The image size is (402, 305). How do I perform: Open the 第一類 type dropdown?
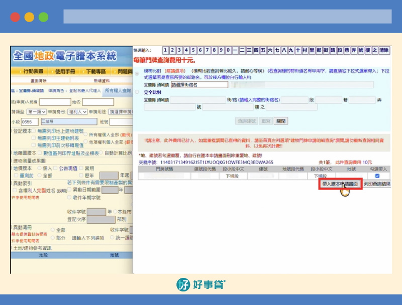click(x=36, y=112)
